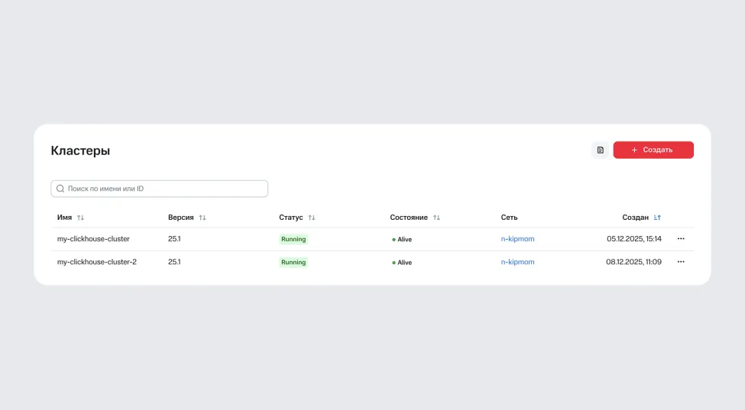Click Running status badge of first cluster
This screenshot has width=745, height=410.
tap(293, 239)
